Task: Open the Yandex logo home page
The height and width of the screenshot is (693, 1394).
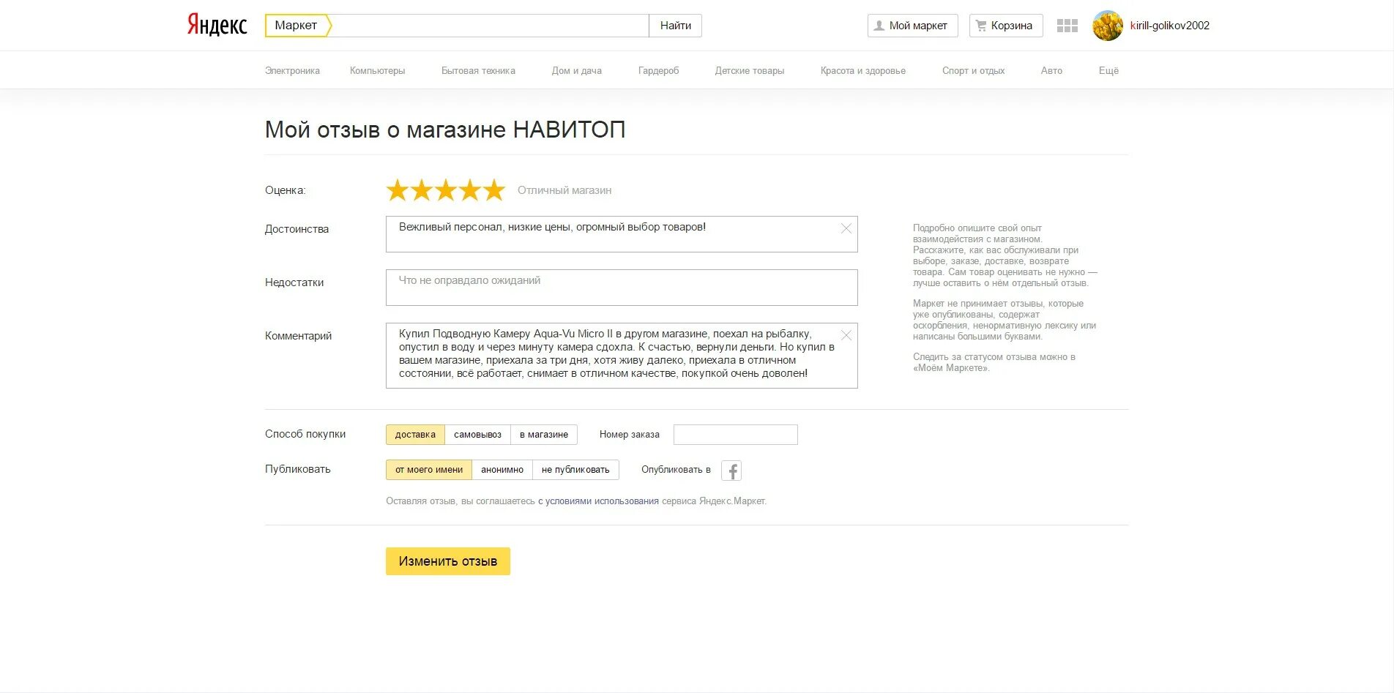Action: click(x=217, y=25)
